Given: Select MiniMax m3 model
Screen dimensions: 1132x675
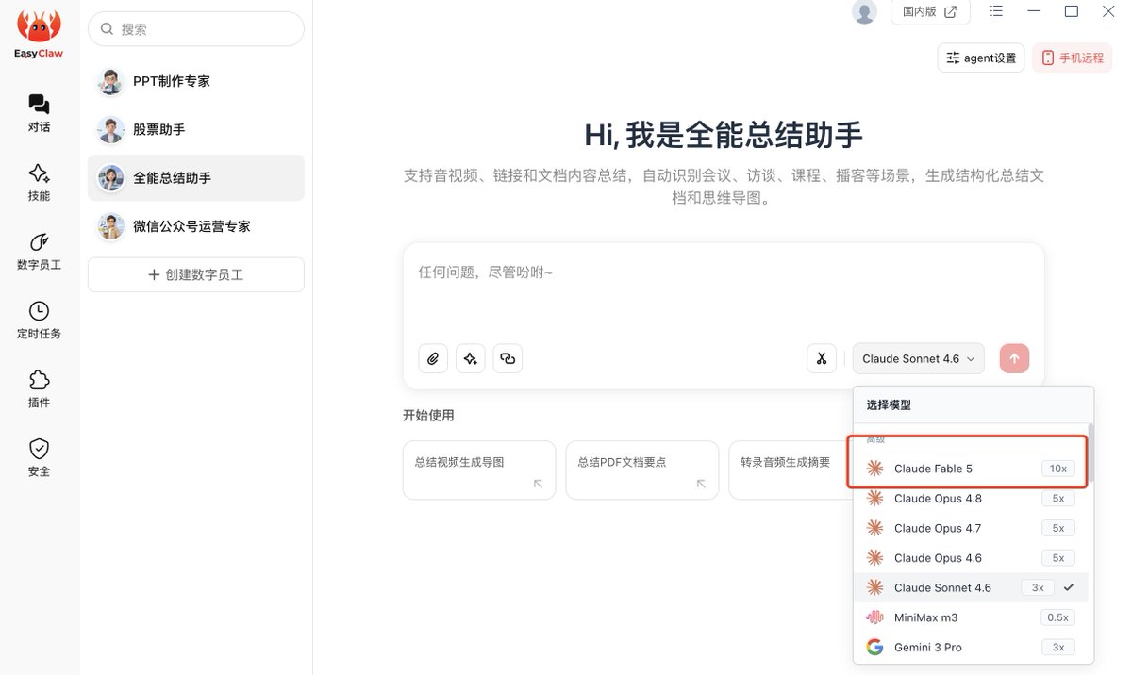Looking at the screenshot, I should [x=970, y=617].
